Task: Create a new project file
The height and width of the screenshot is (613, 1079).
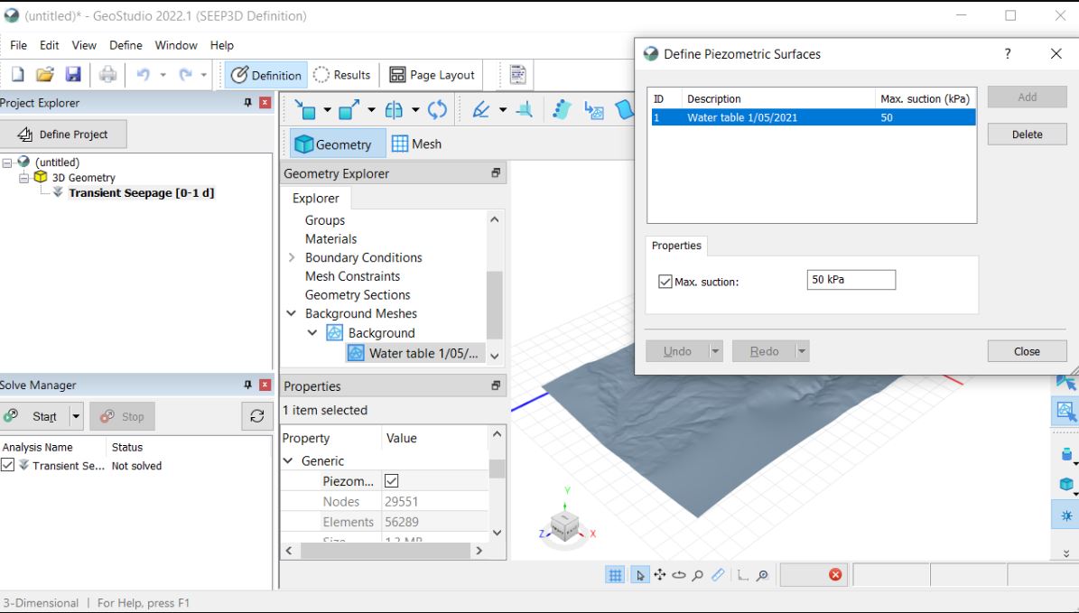Action: click(x=18, y=74)
